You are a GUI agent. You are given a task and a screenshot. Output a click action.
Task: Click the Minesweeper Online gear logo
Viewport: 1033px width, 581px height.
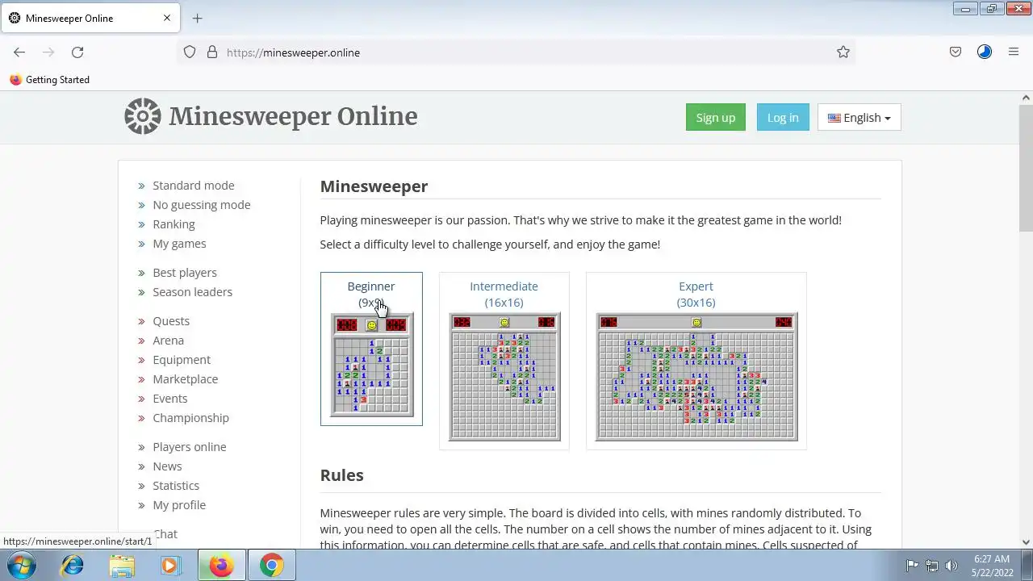[x=143, y=116]
